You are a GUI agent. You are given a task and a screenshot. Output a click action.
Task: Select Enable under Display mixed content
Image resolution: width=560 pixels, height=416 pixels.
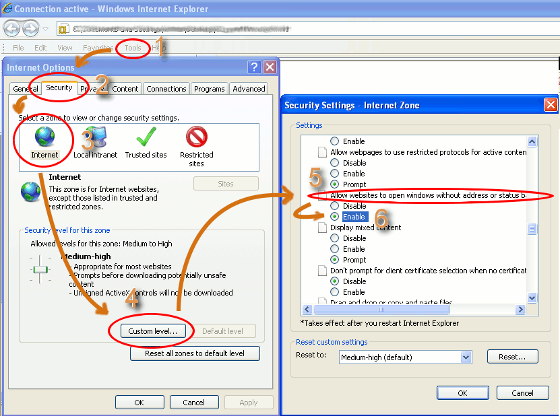[x=335, y=249]
